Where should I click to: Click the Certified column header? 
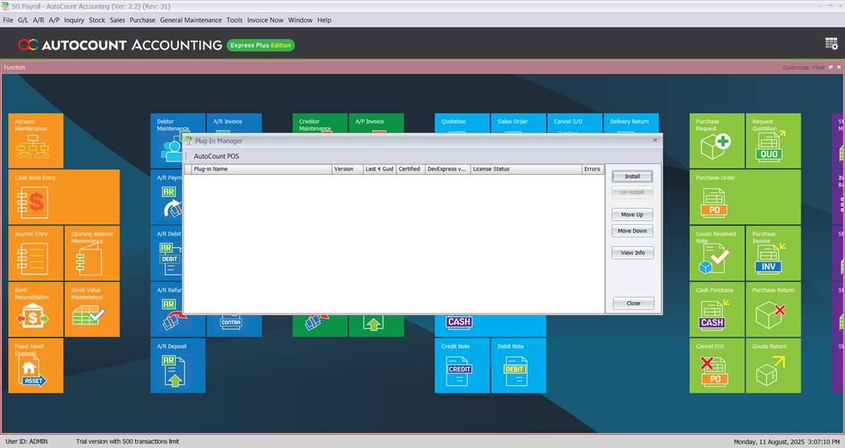(x=411, y=169)
